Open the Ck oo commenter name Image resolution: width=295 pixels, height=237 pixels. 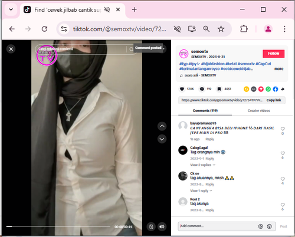[195, 173]
